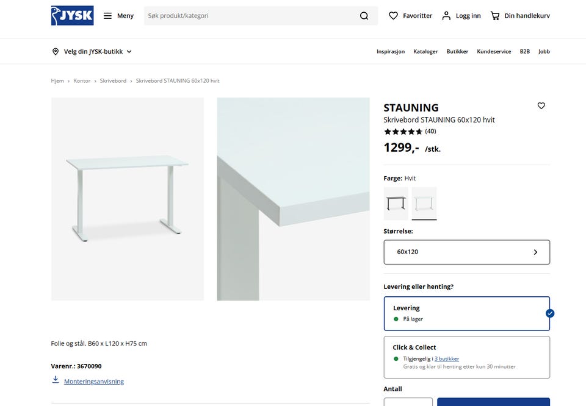
Task: Click the 1299,- price text
Action: [402, 148]
